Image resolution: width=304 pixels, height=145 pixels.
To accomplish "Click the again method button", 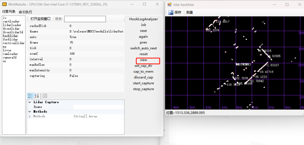I will (x=144, y=36).
